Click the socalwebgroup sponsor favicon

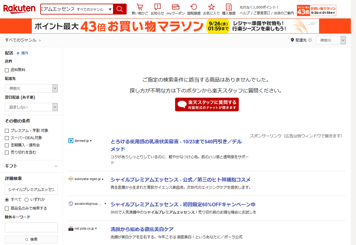(71, 204)
